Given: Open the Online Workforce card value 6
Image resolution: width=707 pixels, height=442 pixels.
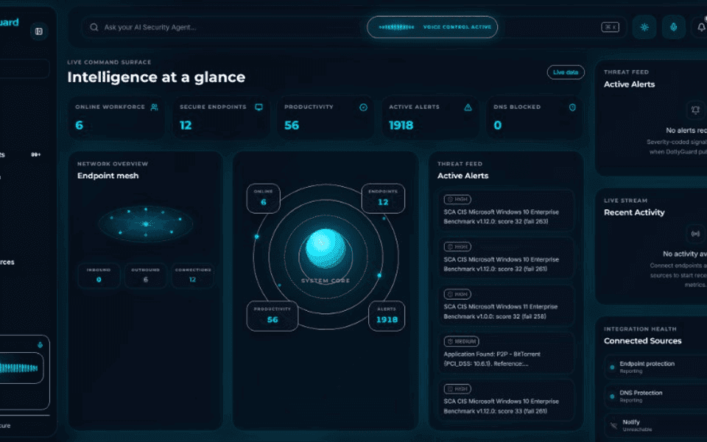Looking at the screenshot, I should 80,125.
